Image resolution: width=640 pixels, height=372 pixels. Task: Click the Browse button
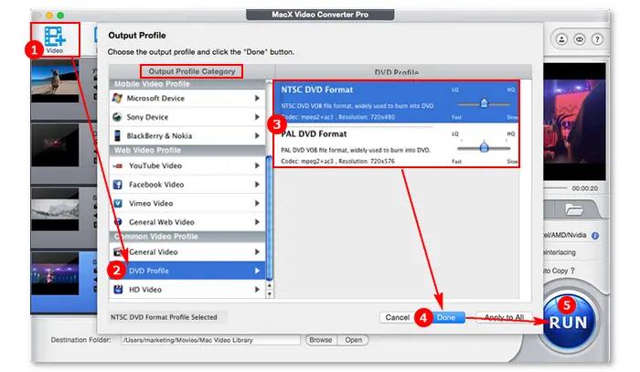(x=321, y=340)
